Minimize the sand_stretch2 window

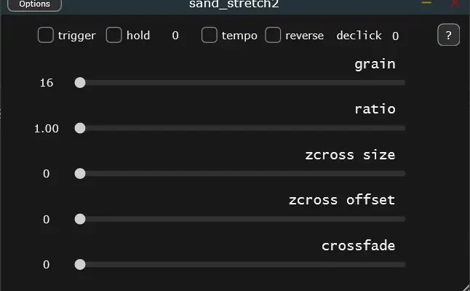(x=426, y=3)
